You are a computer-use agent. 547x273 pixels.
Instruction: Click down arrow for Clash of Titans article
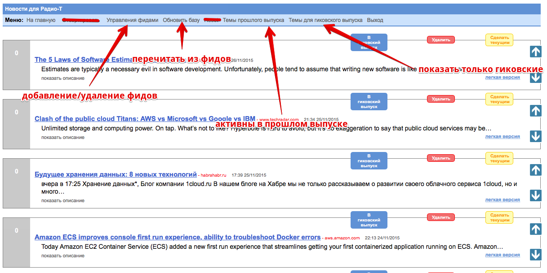(x=535, y=136)
